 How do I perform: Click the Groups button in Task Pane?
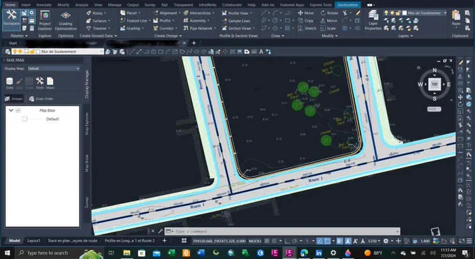[x=14, y=98]
